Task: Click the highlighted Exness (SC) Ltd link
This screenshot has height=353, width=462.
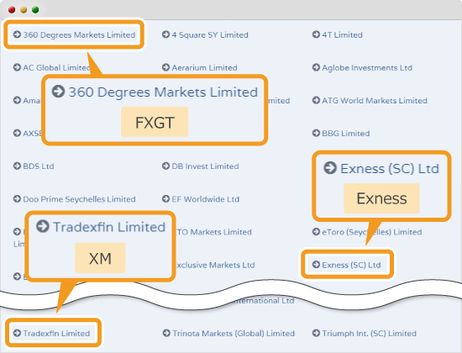Action: [351, 265]
